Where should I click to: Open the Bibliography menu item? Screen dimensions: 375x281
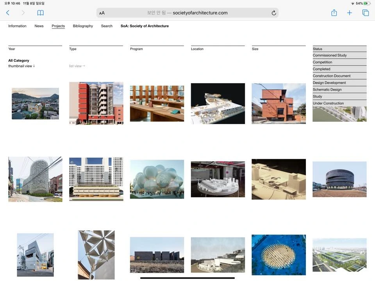[x=83, y=26]
